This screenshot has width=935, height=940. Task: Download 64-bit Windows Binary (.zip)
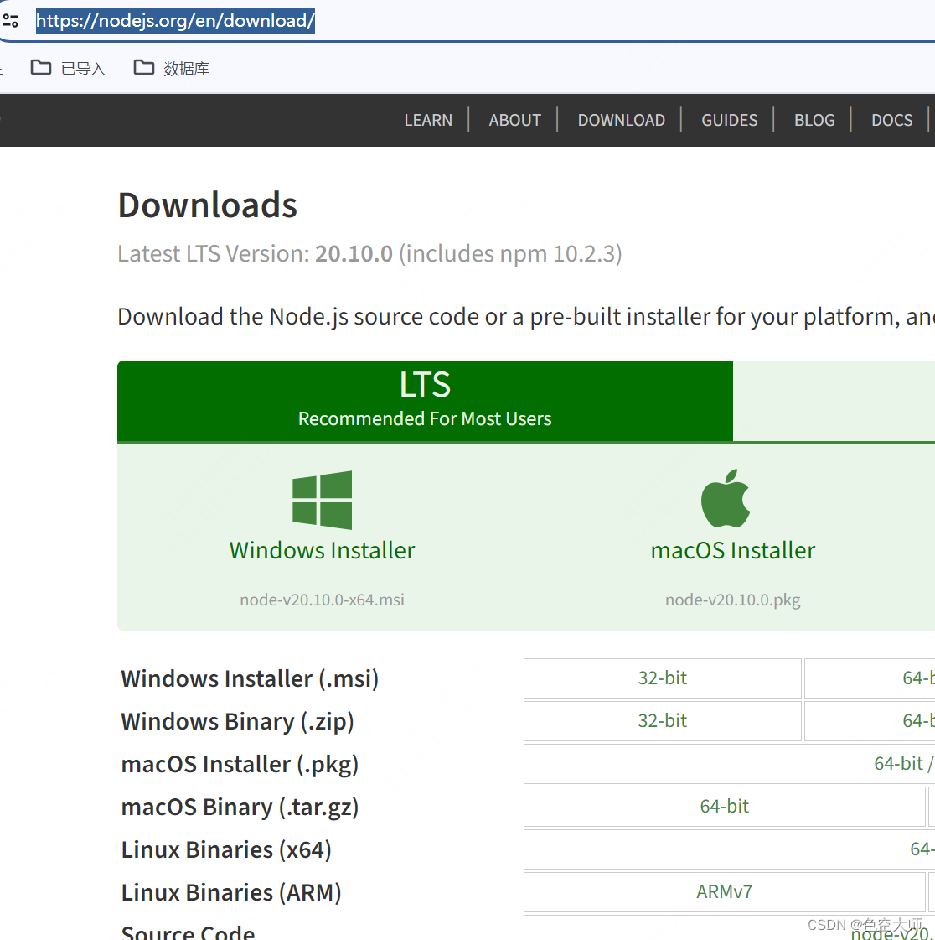[x=870, y=720]
